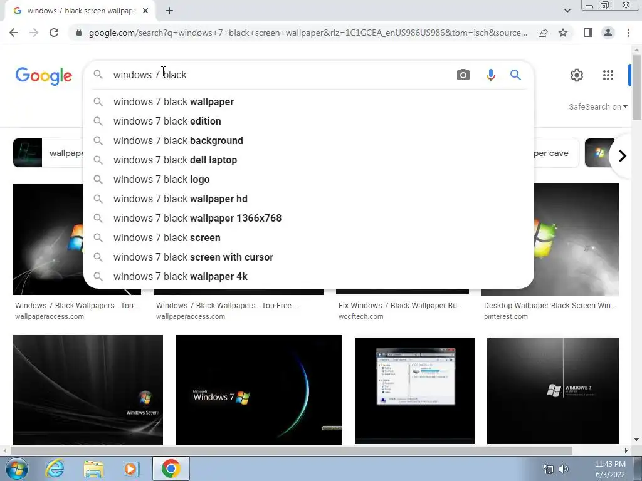Open grey Windows 7 logo wallpaper thumbnail
The height and width of the screenshot is (481, 642).
[x=553, y=391]
